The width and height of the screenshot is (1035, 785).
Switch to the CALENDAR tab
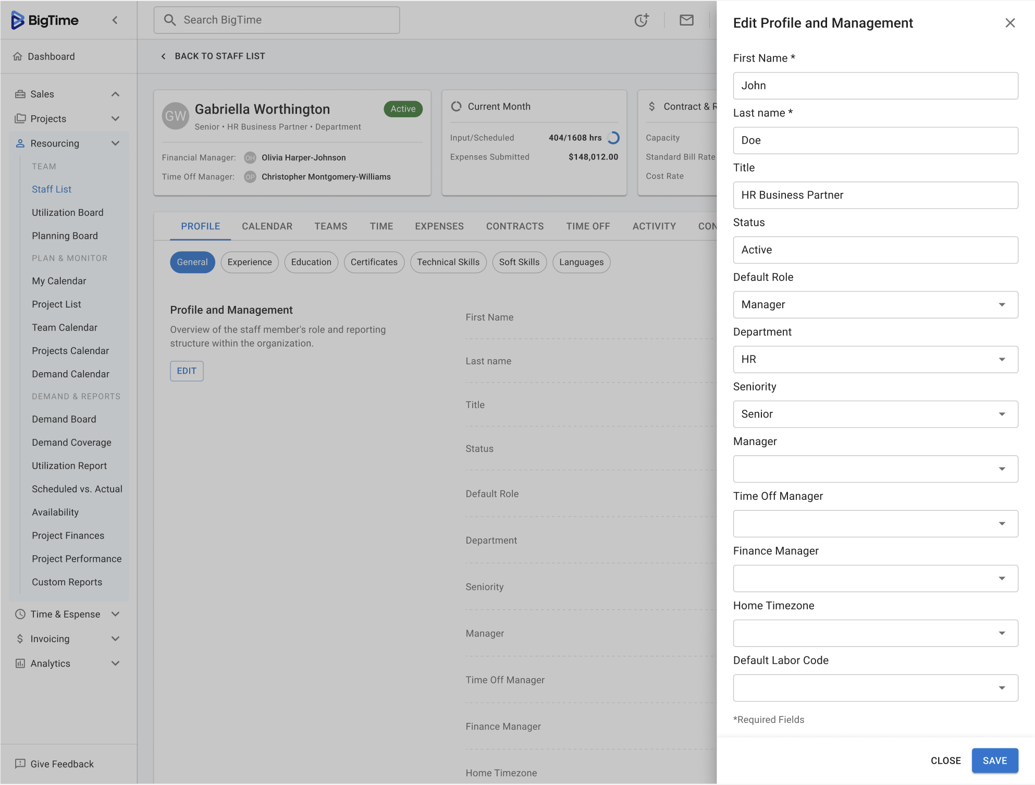267,226
